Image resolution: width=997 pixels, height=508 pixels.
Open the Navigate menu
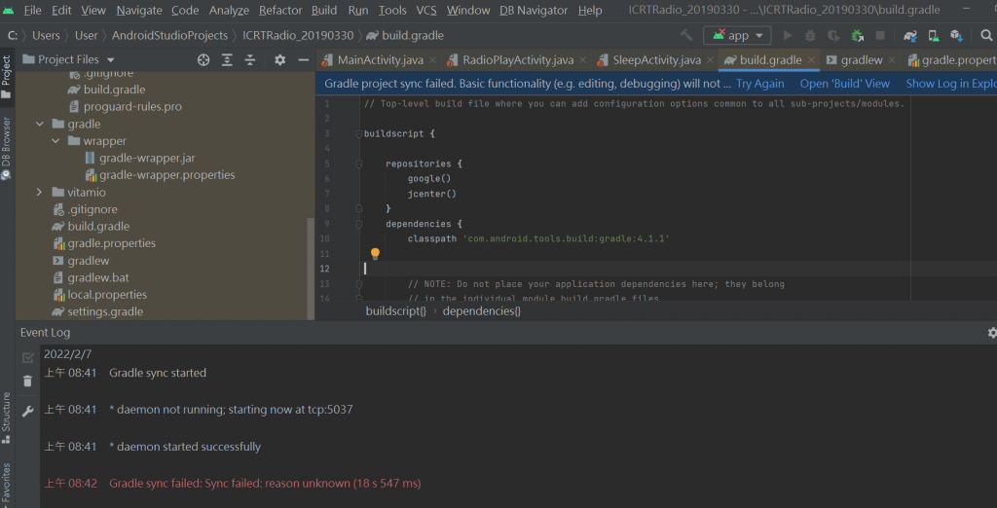point(140,10)
